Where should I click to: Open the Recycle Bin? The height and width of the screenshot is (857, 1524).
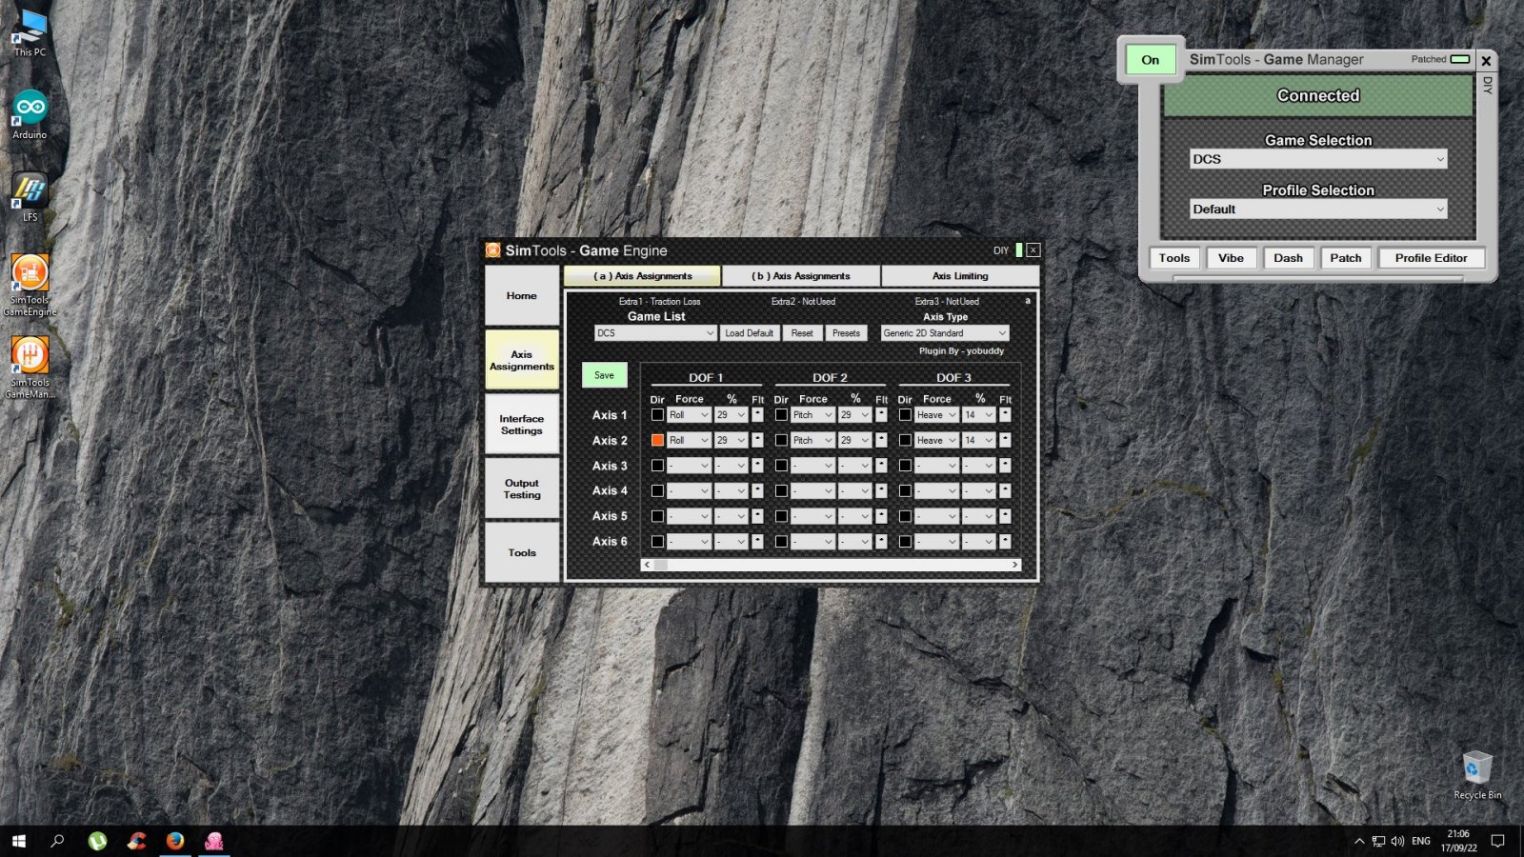click(x=1477, y=774)
